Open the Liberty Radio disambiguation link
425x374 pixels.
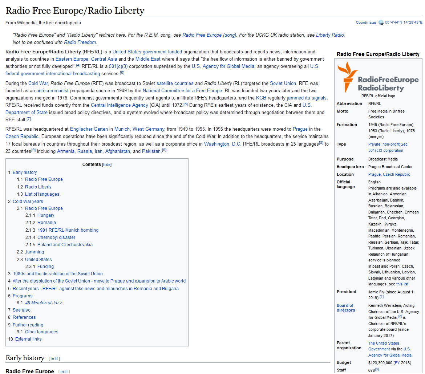[330, 35]
